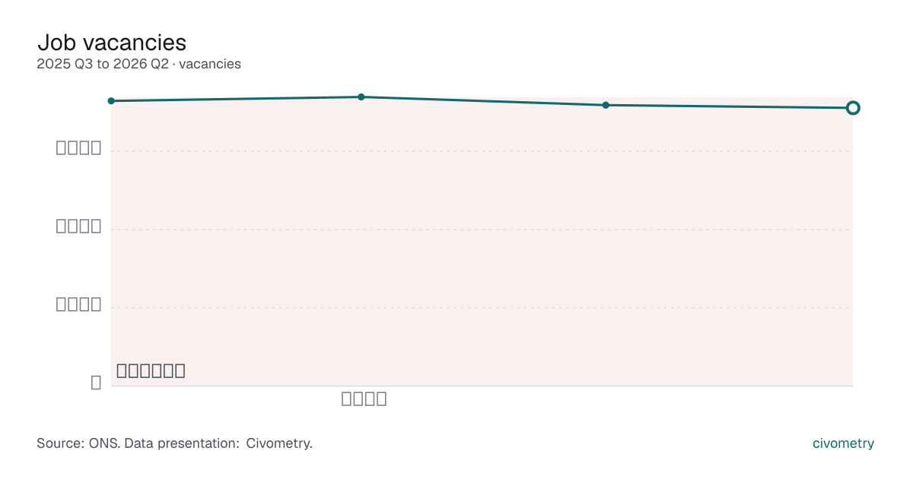Click the lowest non-zero y-axis tick label
Viewport: 913px width, 479px height.
(79, 305)
